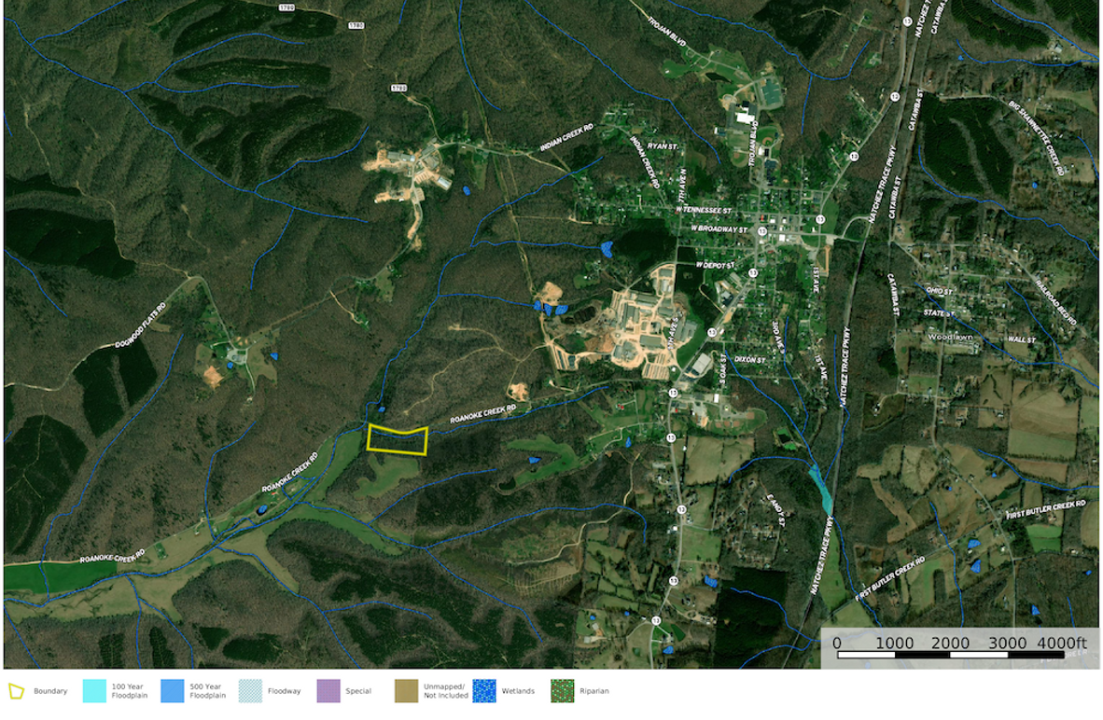
Task: Click the yellow Boundary legend icon
Action: [x=16, y=691]
